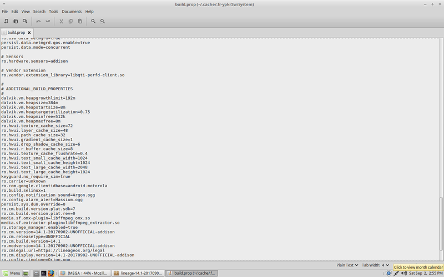Click the vertical scrollbar handle
444x277 pixels.
[x=441, y=224]
